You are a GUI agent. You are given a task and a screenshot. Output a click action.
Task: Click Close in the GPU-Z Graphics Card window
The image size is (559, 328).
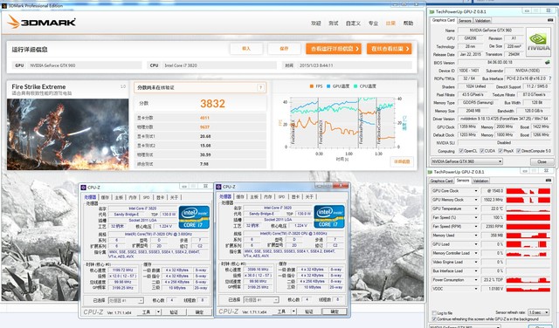coord(542,161)
